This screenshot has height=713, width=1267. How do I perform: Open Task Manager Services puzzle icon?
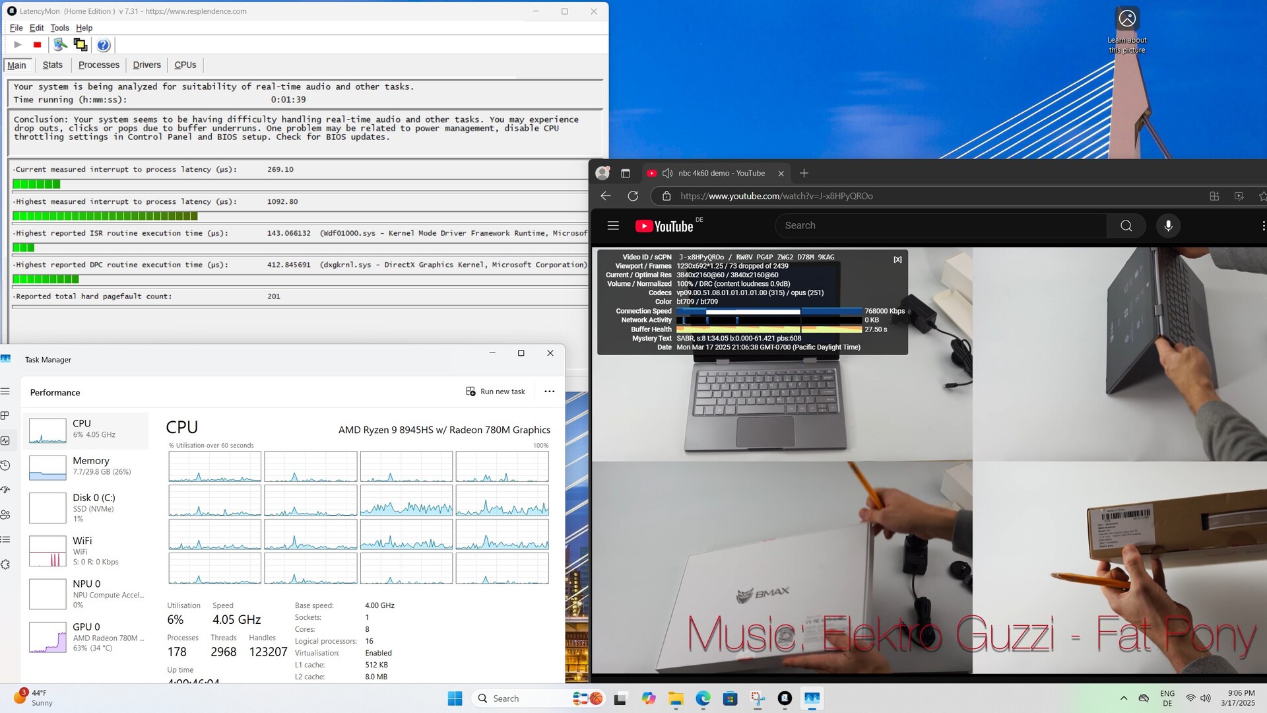(5, 564)
